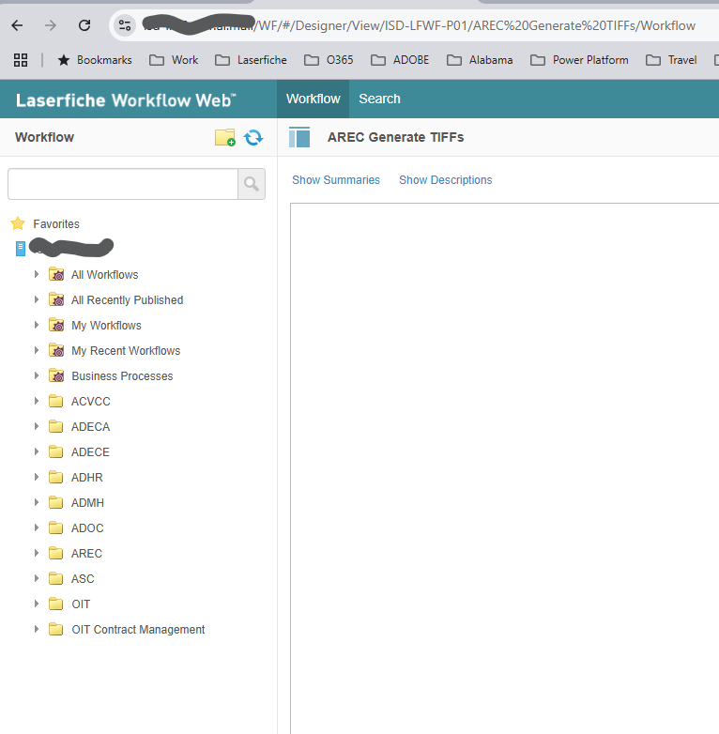This screenshot has width=719, height=734.
Task: Select the ADMH tree label
Action: click(x=87, y=503)
